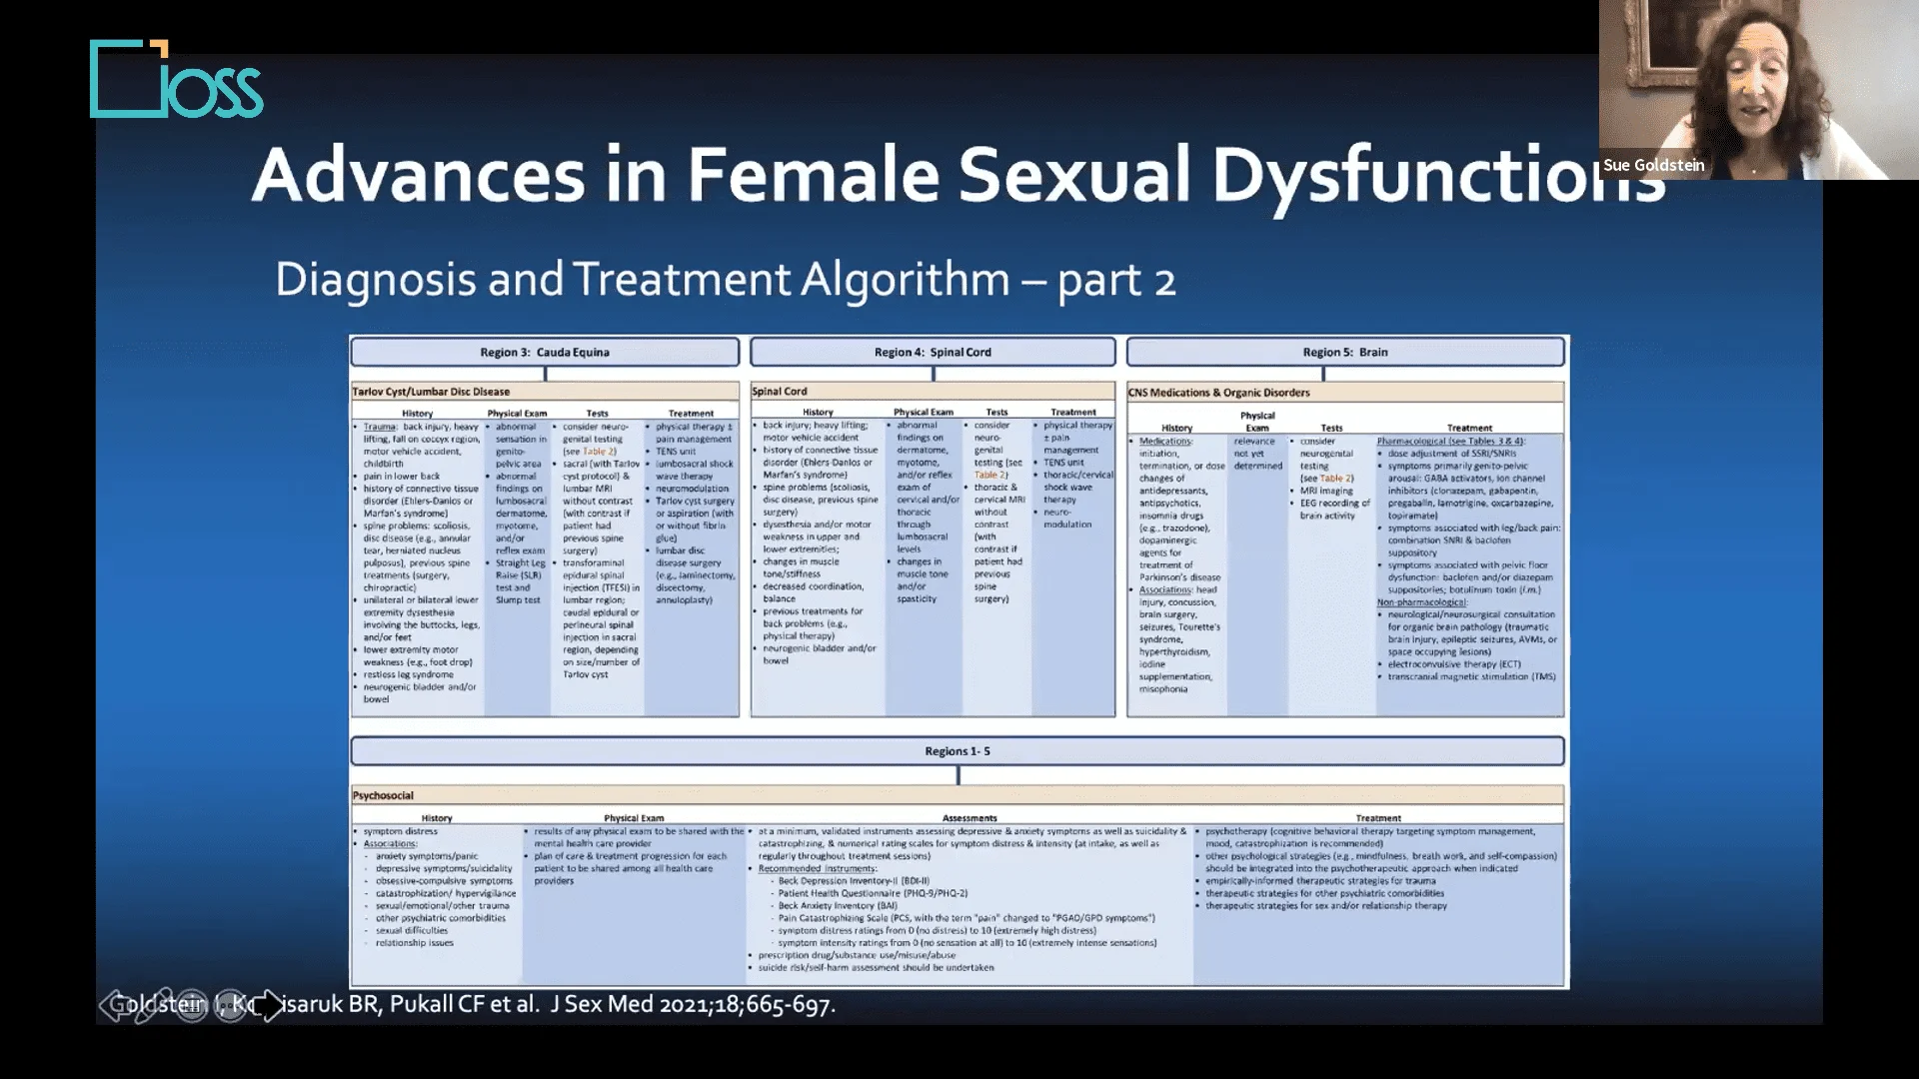Select the Spinal Cord section heading

tap(780, 391)
